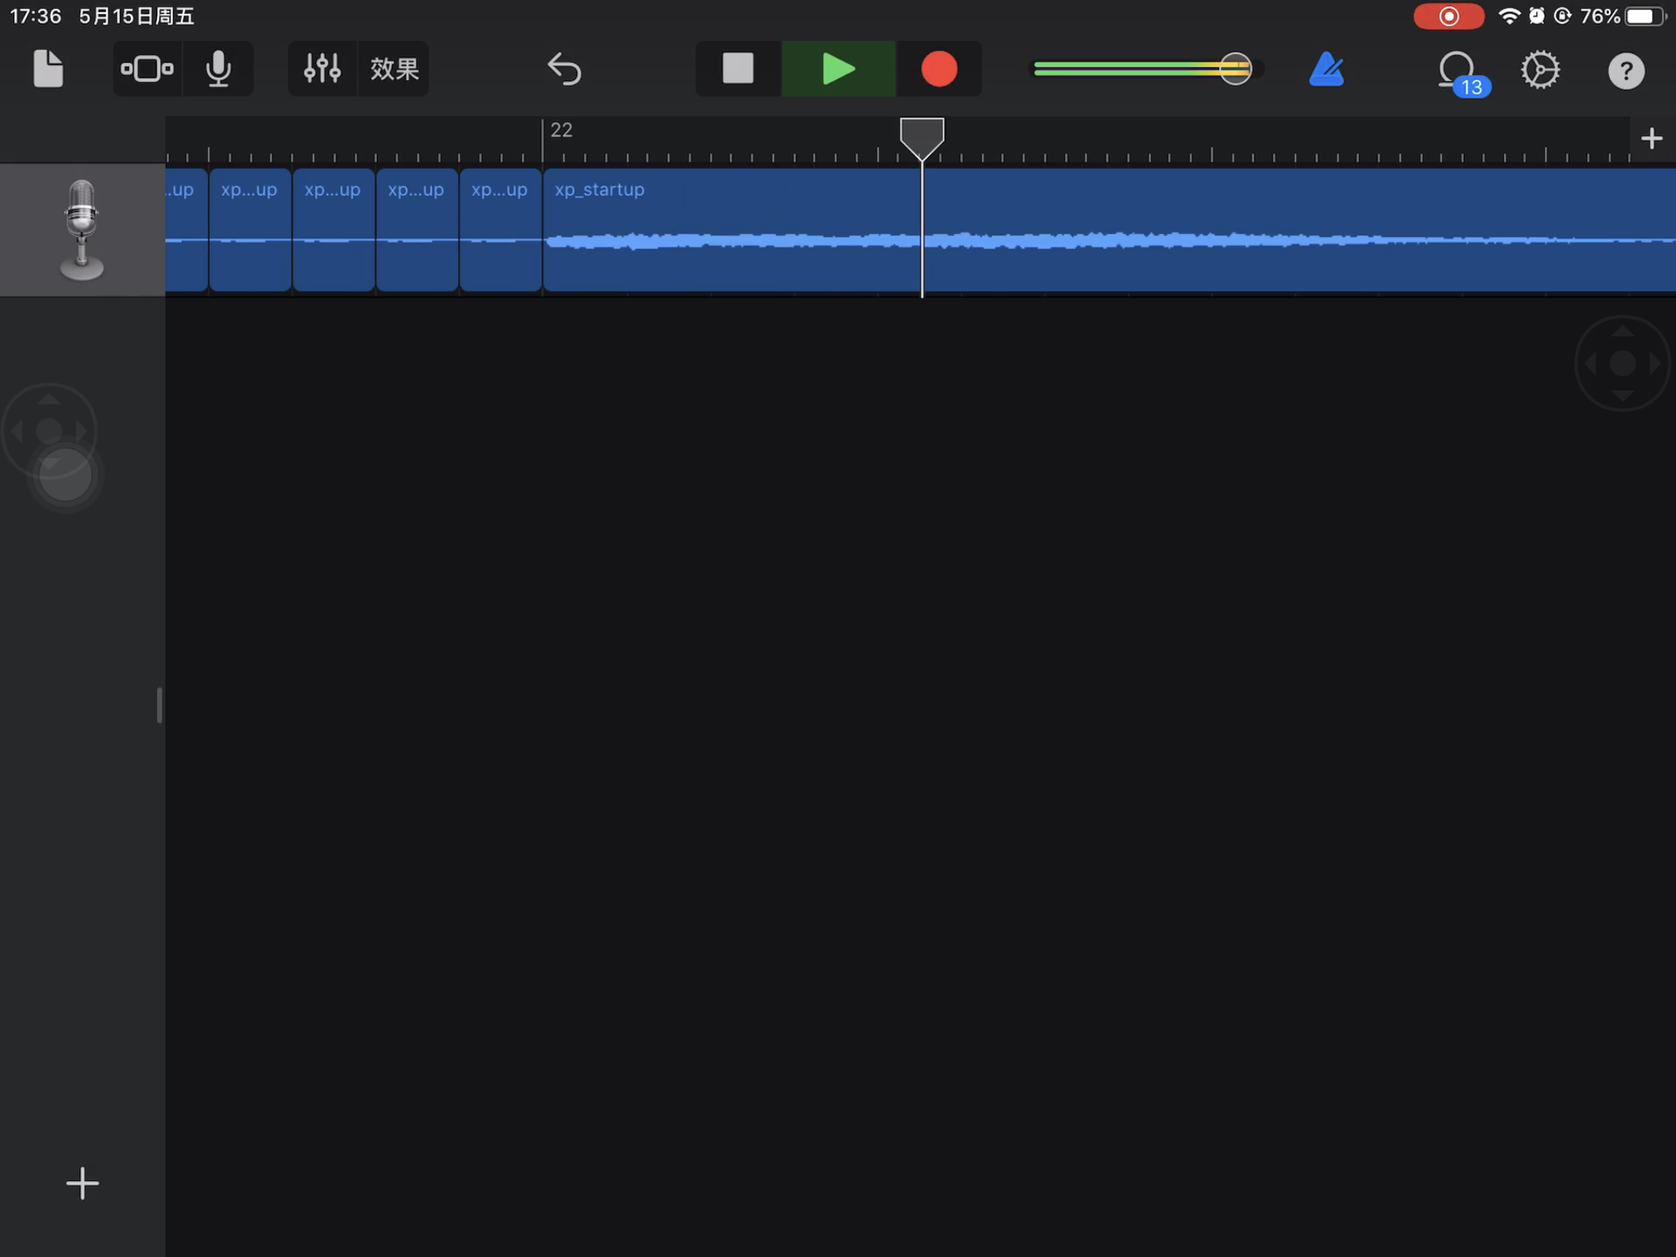Open track controls mixer sliders
This screenshot has height=1257, width=1676.
coord(322,69)
